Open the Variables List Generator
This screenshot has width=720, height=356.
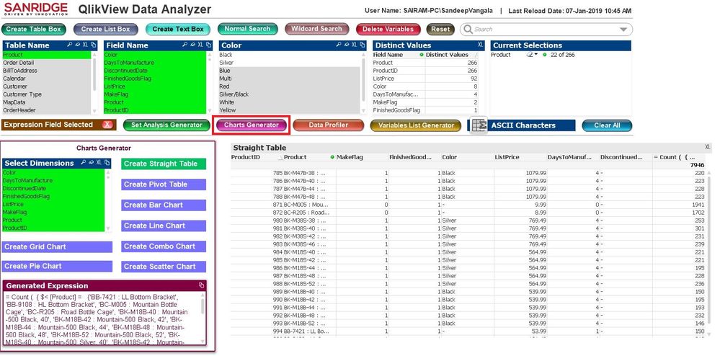click(416, 125)
